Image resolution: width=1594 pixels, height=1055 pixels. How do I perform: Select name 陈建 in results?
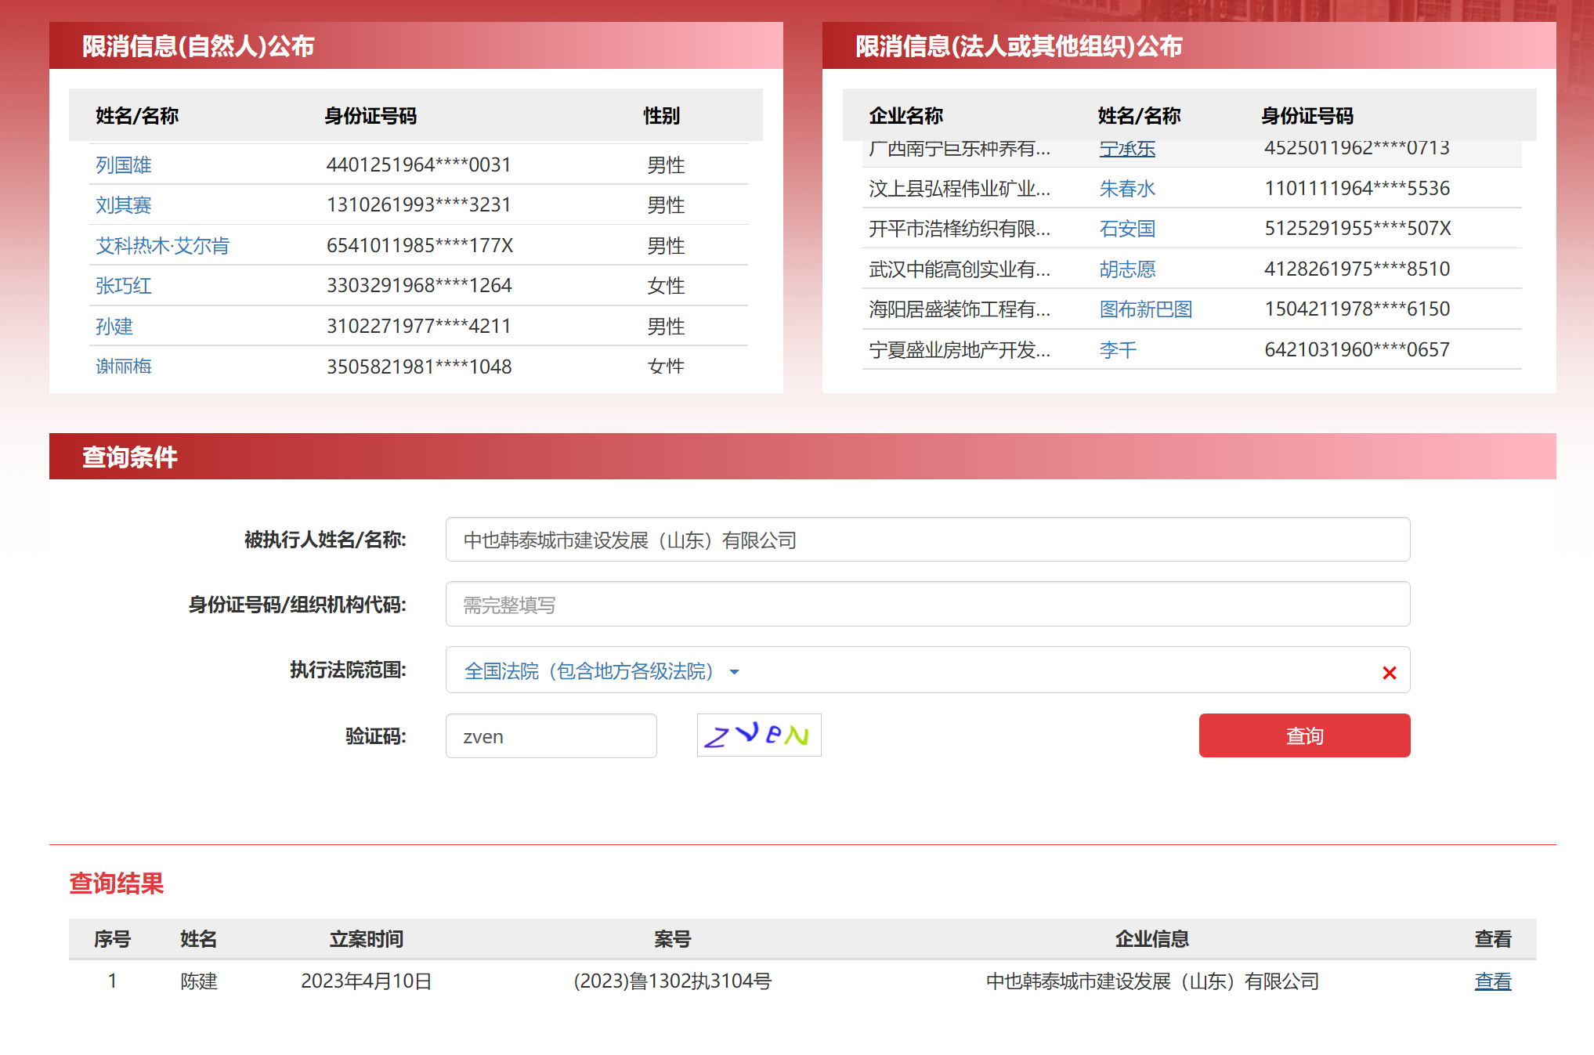(198, 981)
